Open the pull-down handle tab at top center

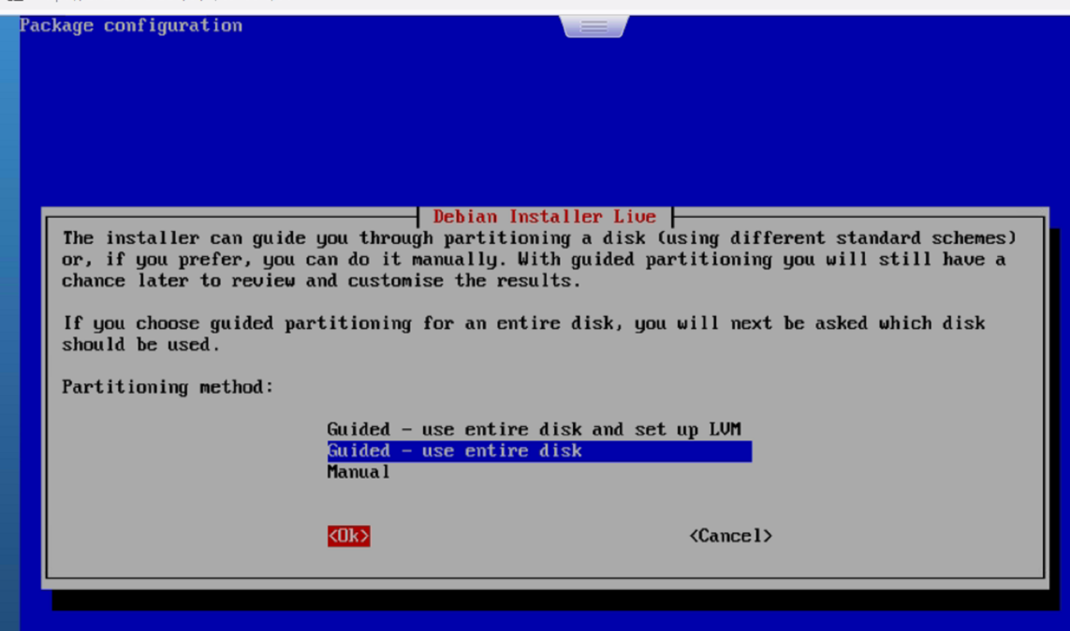tap(594, 26)
